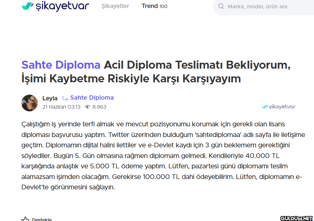314x221 pixels.
Task: Click the post date "21 Haziran 03:13"
Action: (61, 107)
